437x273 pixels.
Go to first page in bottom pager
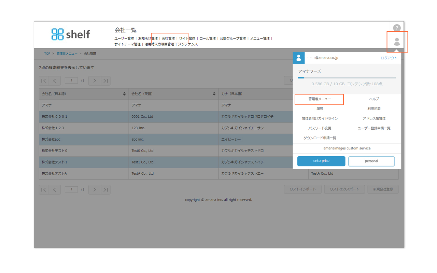click(44, 190)
